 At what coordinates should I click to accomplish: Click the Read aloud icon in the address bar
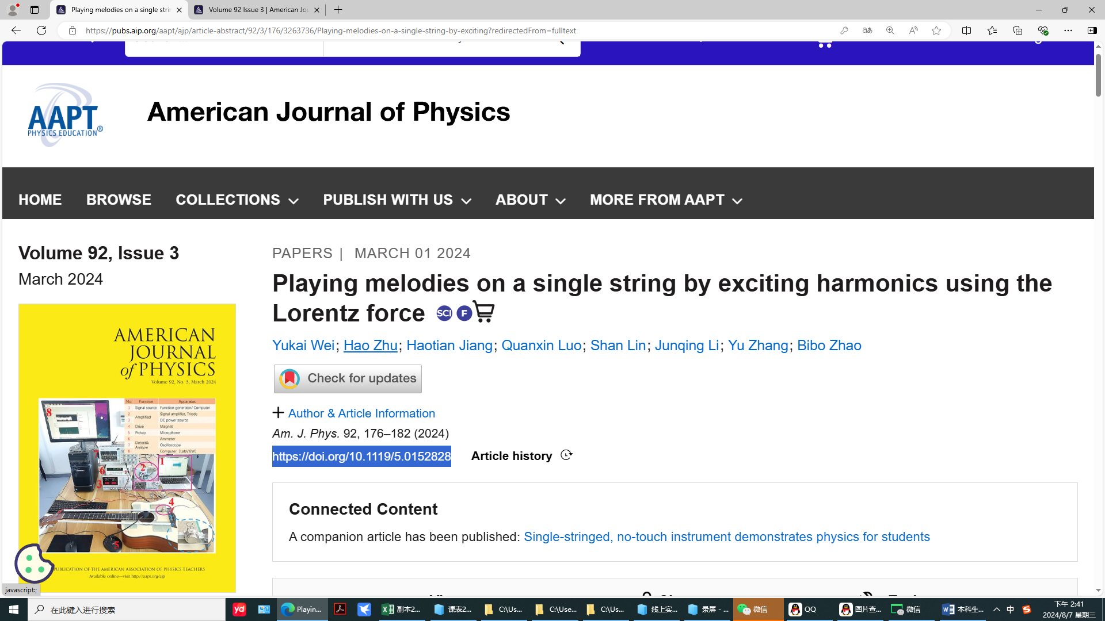point(913,30)
